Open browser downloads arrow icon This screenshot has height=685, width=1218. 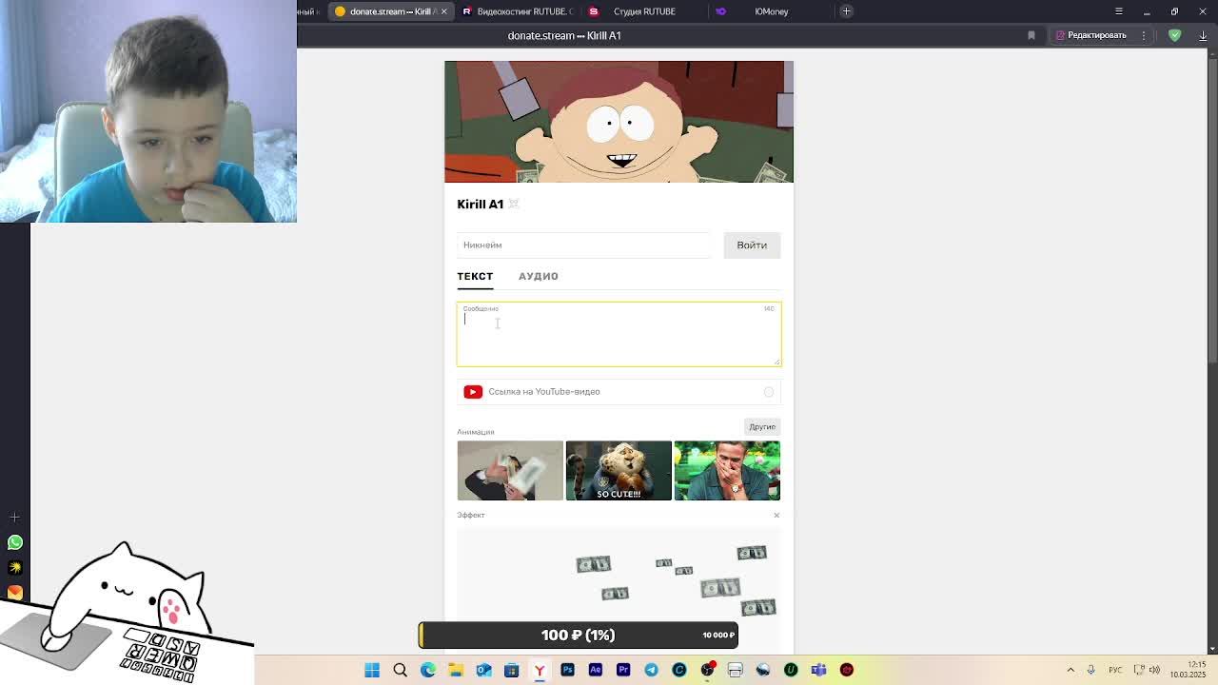click(x=1203, y=35)
